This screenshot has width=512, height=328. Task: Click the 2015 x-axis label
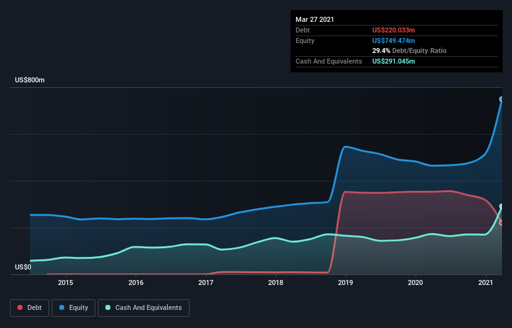(x=65, y=282)
